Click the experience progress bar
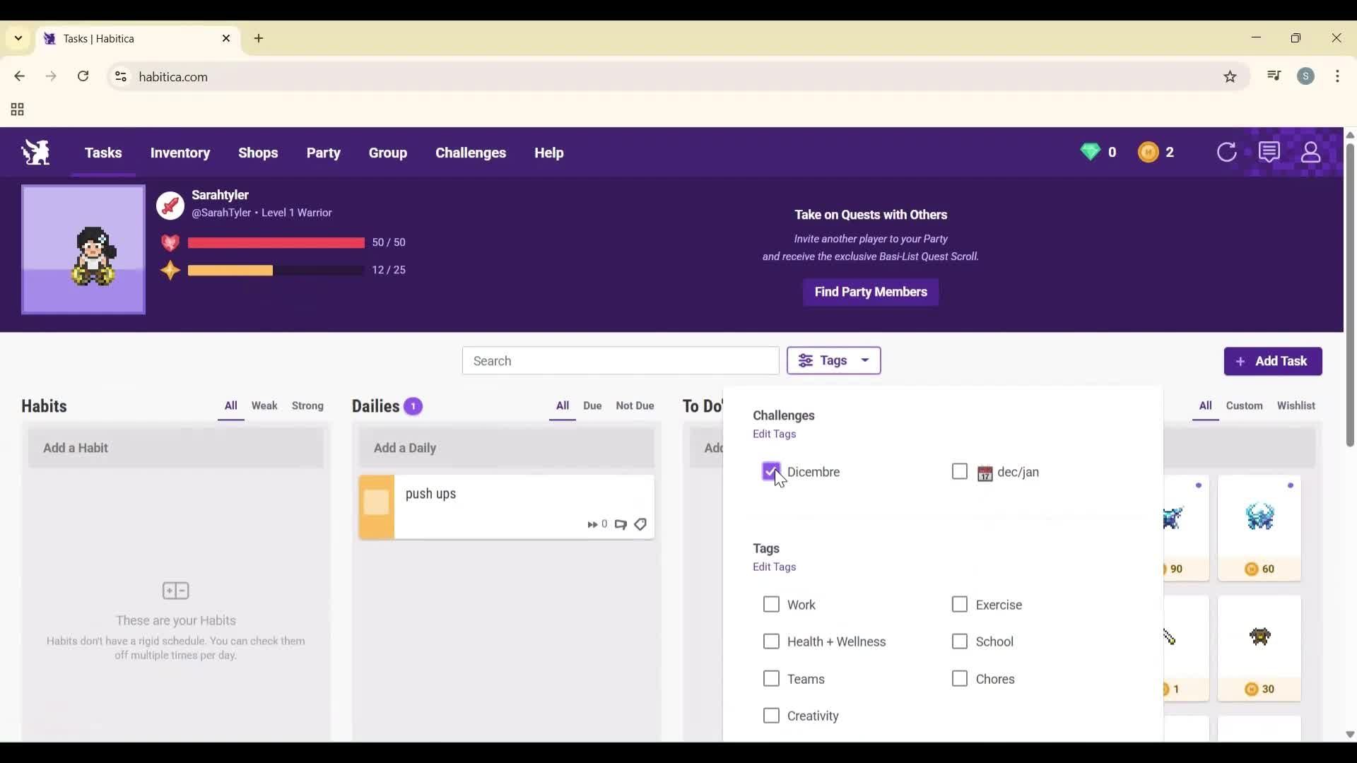Viewport: 1357px width, 763px height. coord(275,270)
